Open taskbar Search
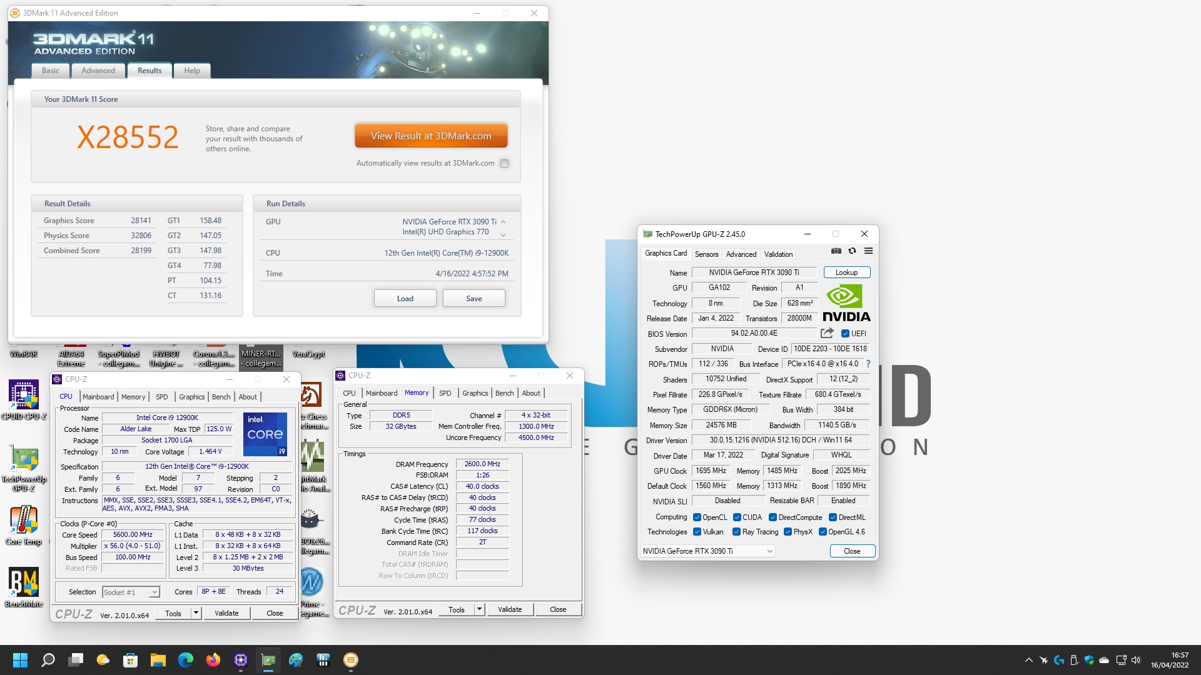 [48, 660]
